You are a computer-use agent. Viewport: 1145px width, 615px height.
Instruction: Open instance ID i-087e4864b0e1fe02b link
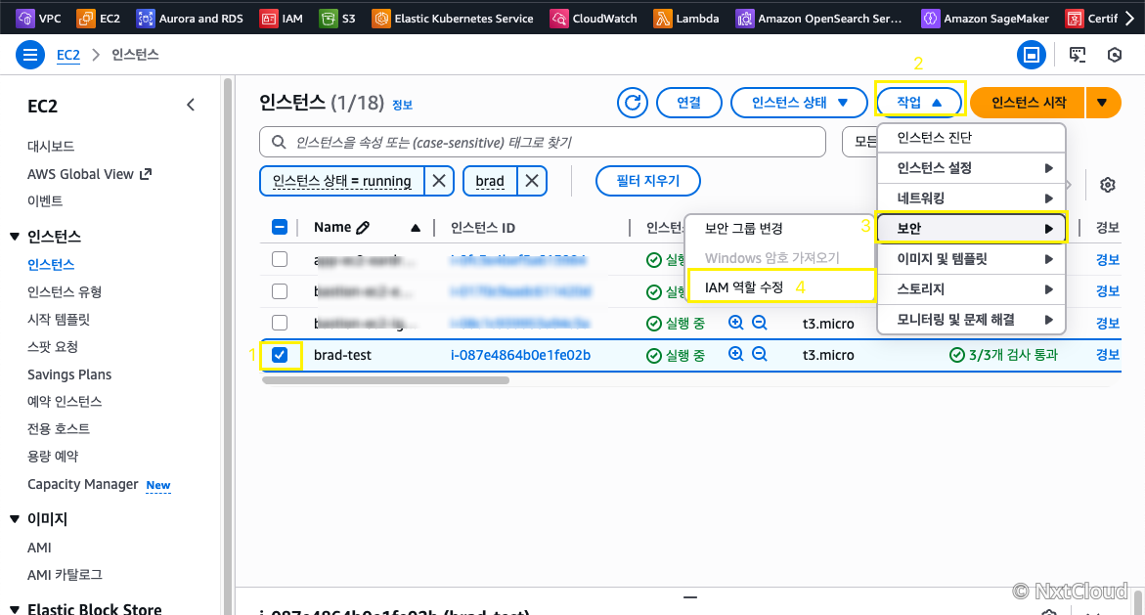(520, 355)
